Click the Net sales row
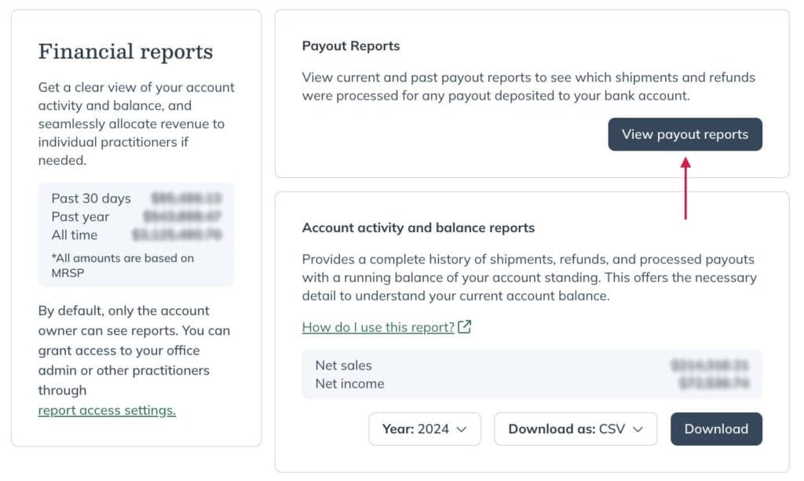This screenshot has height=481, width=804. click(x=532, y=365)
